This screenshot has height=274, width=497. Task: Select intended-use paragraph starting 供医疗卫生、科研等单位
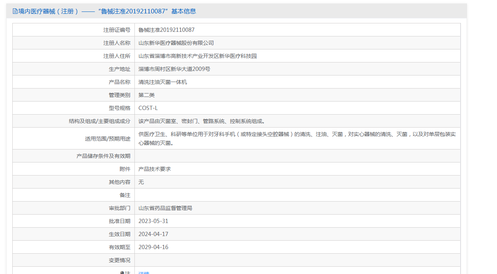point(297,139)
